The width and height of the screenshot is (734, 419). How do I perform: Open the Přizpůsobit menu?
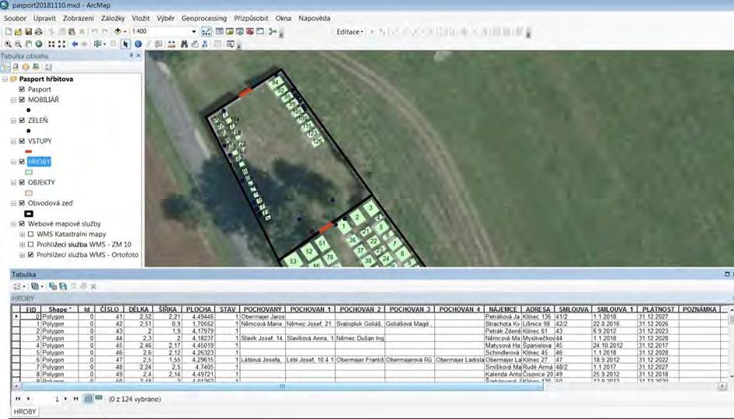[x=251, y=19]
